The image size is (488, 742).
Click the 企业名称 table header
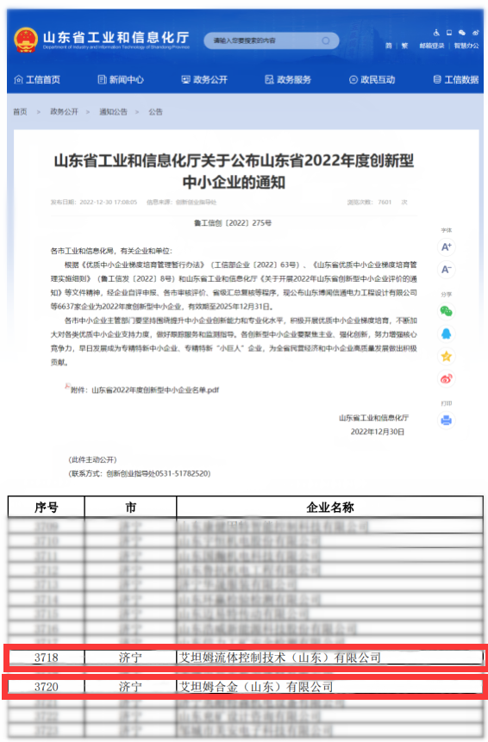(330, 508)
